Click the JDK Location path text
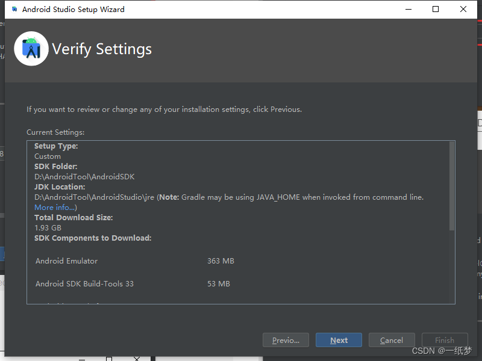Image resolution: width=482 pixels, height=361 pixels. (95, 197)
